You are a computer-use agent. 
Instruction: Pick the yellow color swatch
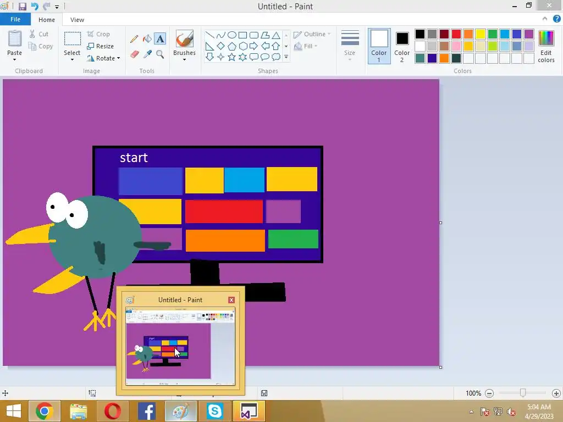click(481, 34)
